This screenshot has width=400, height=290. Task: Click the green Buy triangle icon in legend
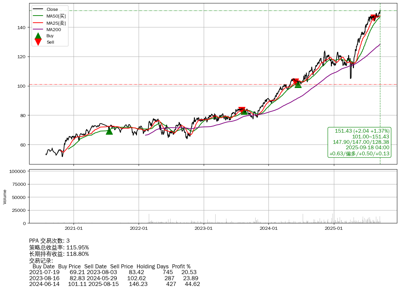38,36
